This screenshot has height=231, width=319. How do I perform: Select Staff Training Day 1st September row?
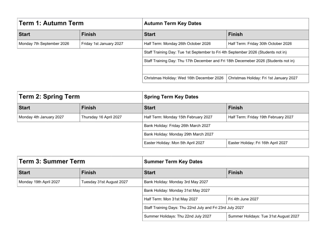[226, 53]
